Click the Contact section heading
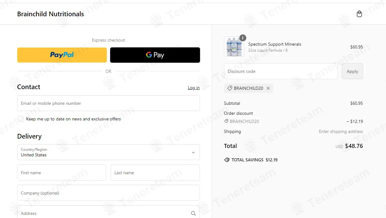 click(x=29, y=87)
